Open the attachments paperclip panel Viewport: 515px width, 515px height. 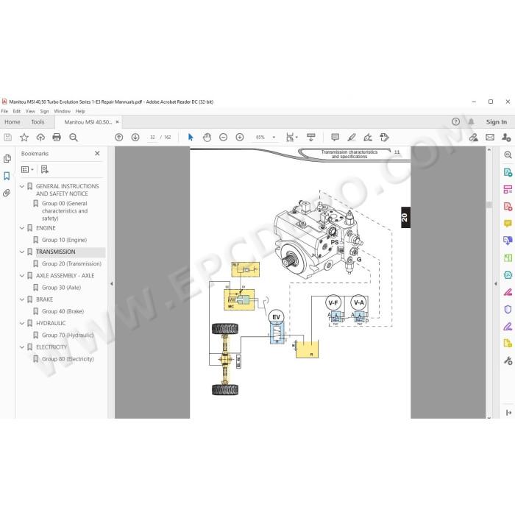[x=7, y=193]
